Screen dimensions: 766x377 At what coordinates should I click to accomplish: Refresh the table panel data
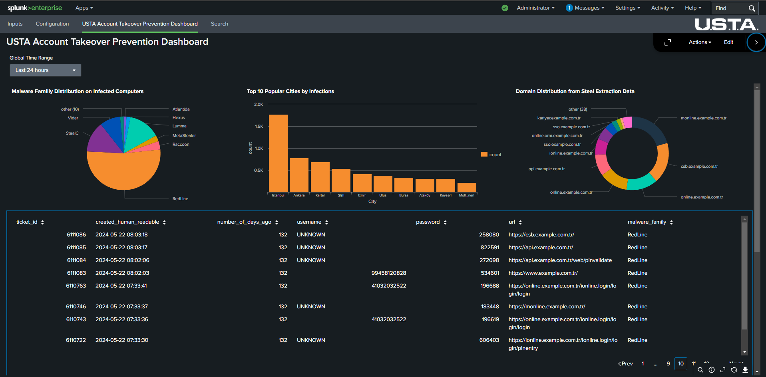pos(734,370)
